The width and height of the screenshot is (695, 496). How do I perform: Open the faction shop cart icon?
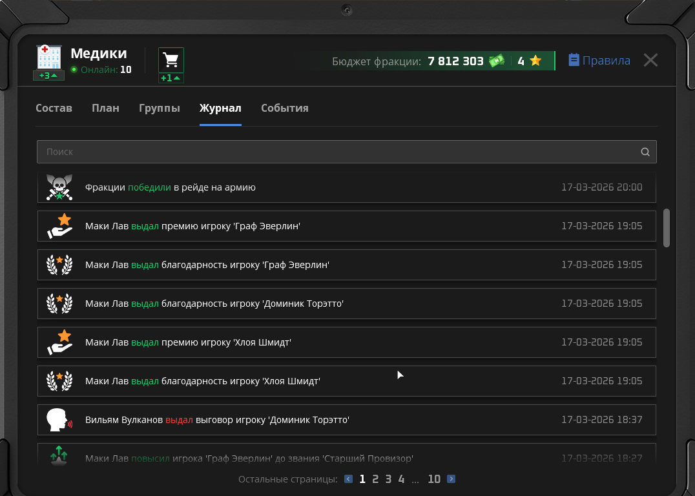pos(171,60)
